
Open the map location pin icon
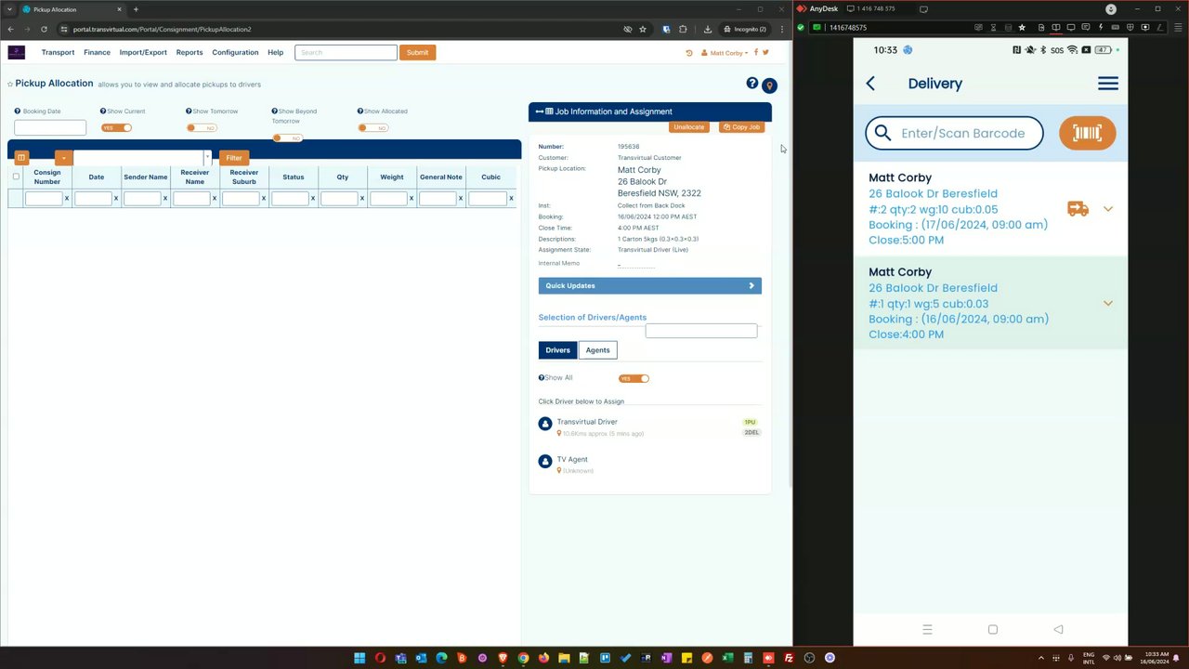coord(769,85)
